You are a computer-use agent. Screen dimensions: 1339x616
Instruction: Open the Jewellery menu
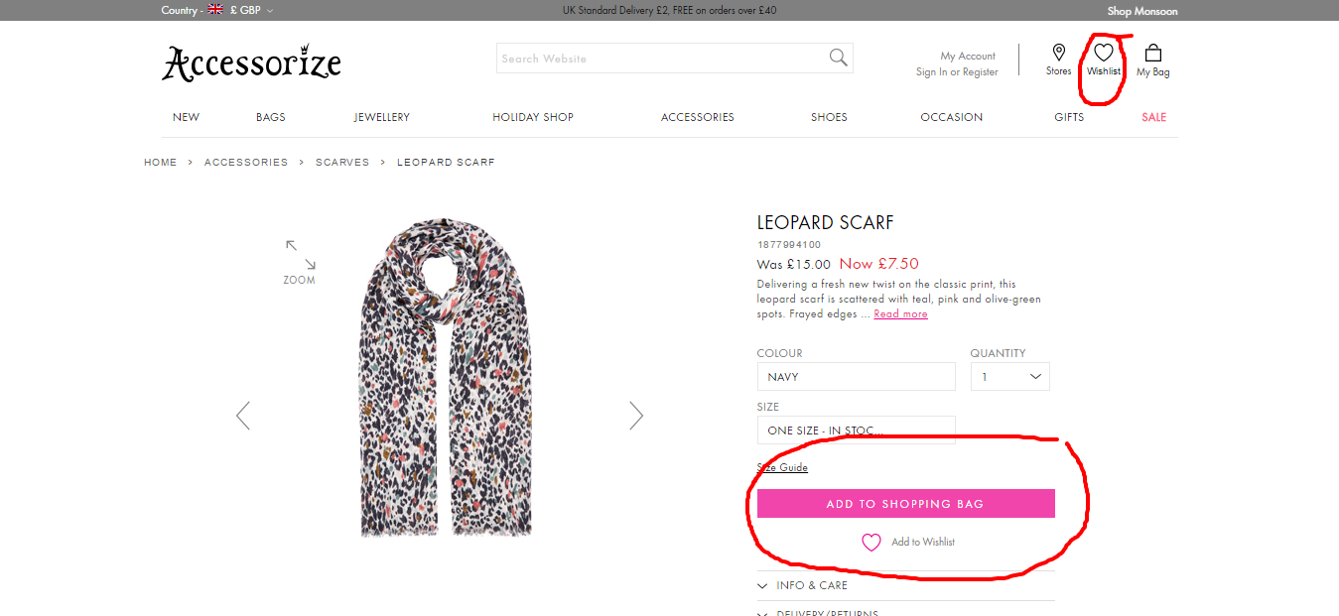pyautogui.click(x=382, y=117)
